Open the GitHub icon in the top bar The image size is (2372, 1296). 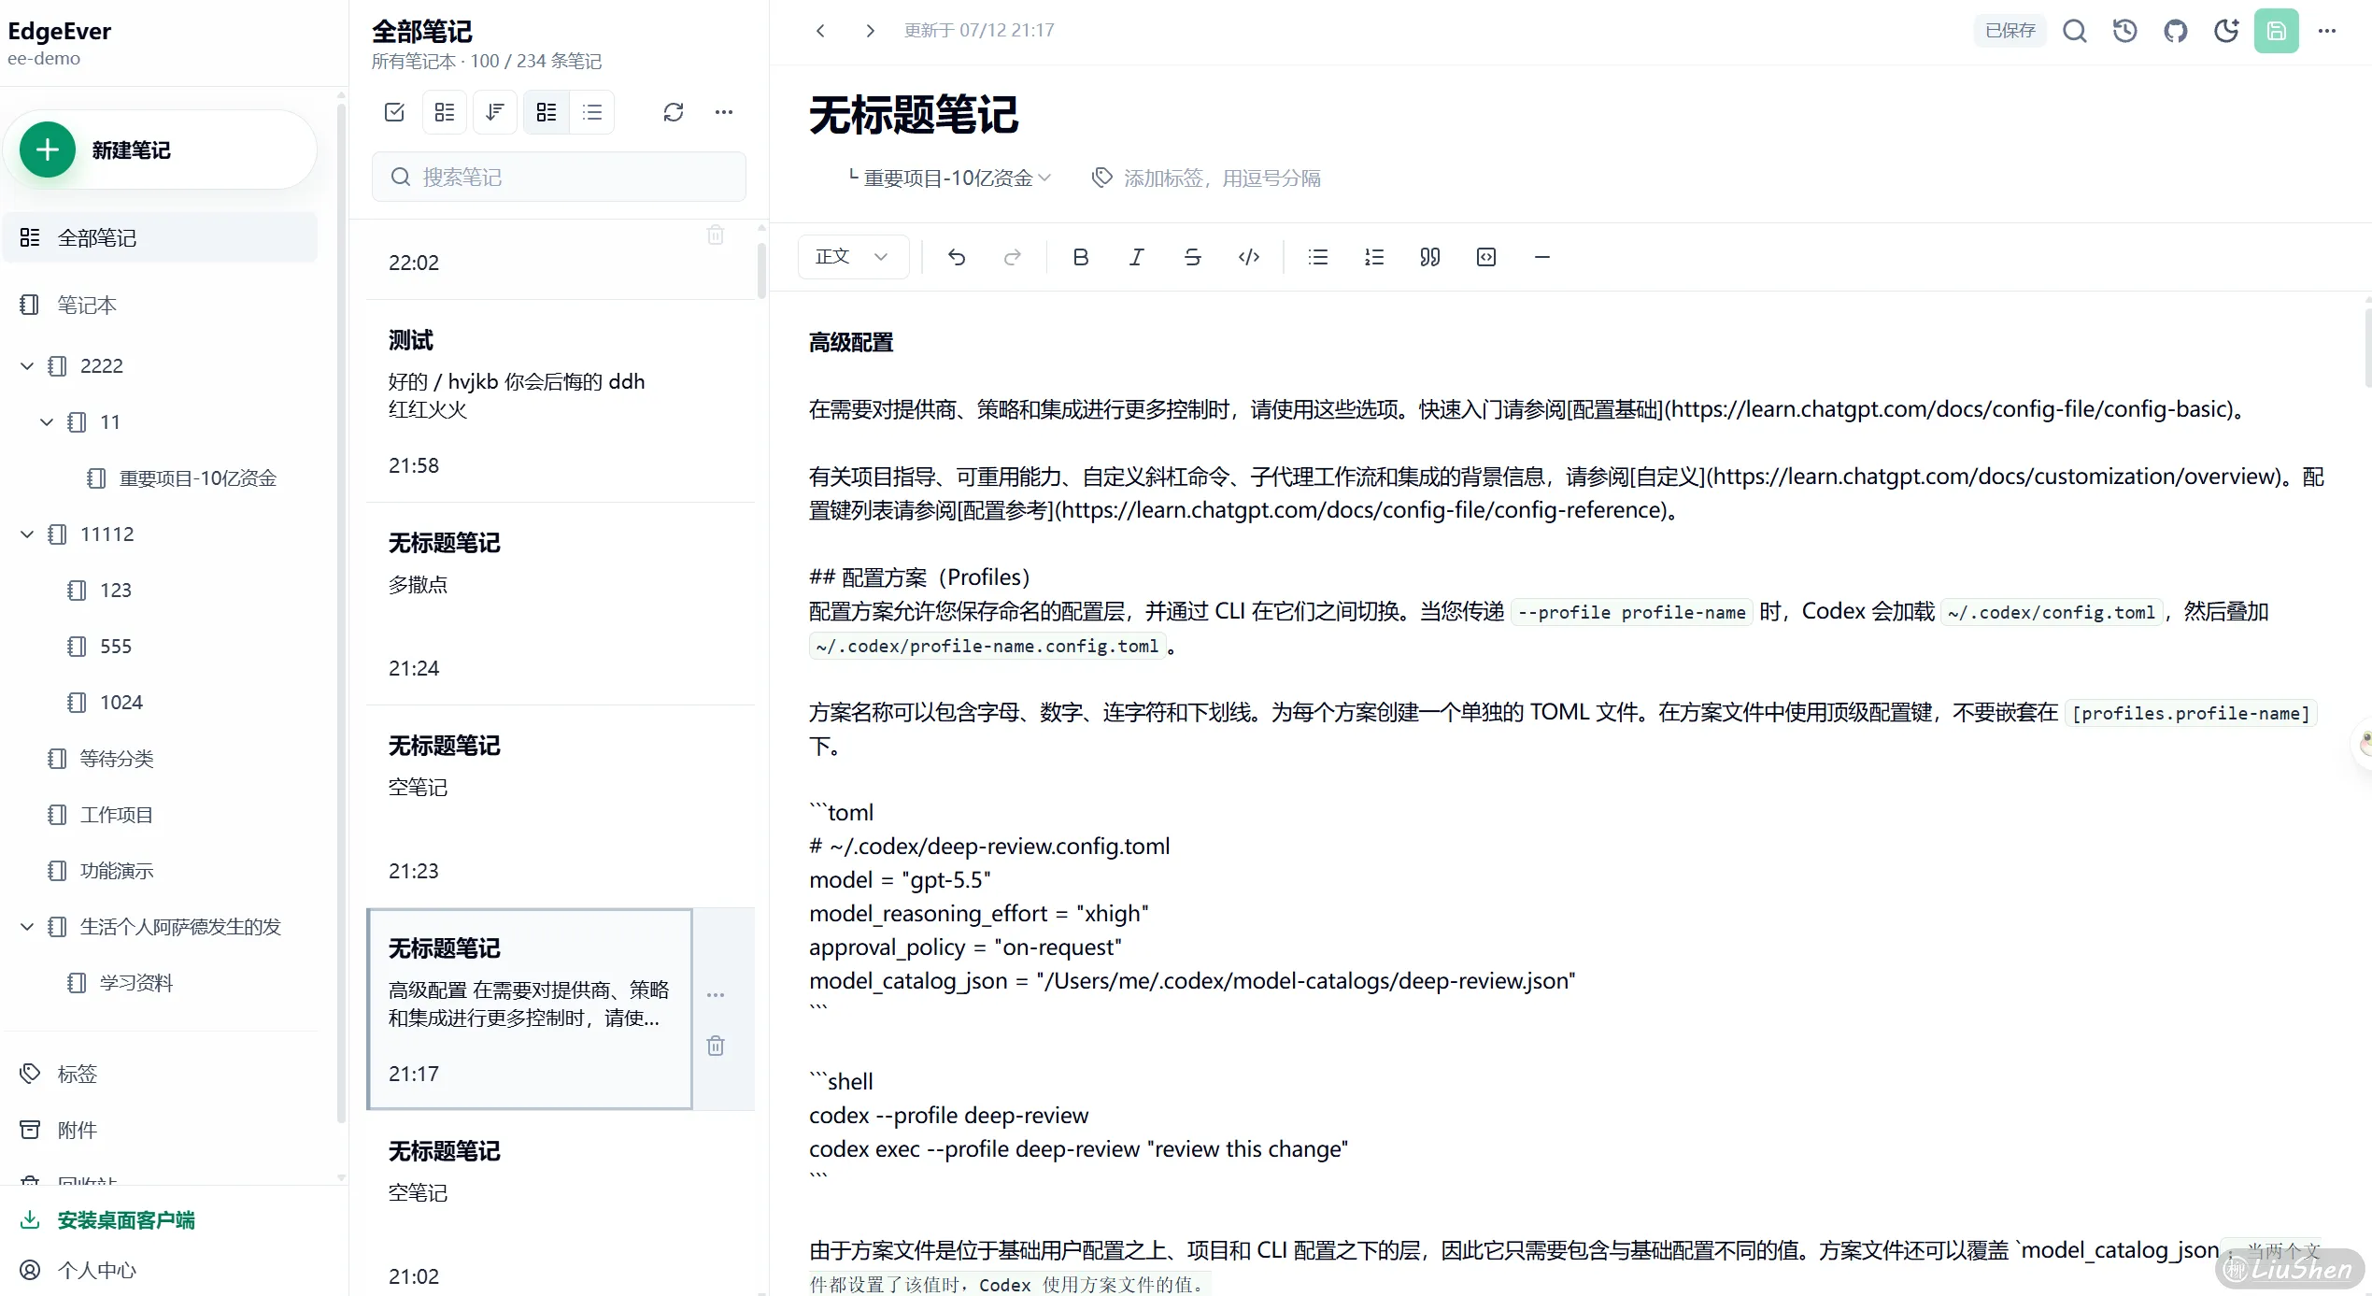tap(2176, 31)
